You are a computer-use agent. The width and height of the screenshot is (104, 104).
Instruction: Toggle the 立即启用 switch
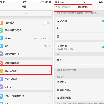point(103,47)
